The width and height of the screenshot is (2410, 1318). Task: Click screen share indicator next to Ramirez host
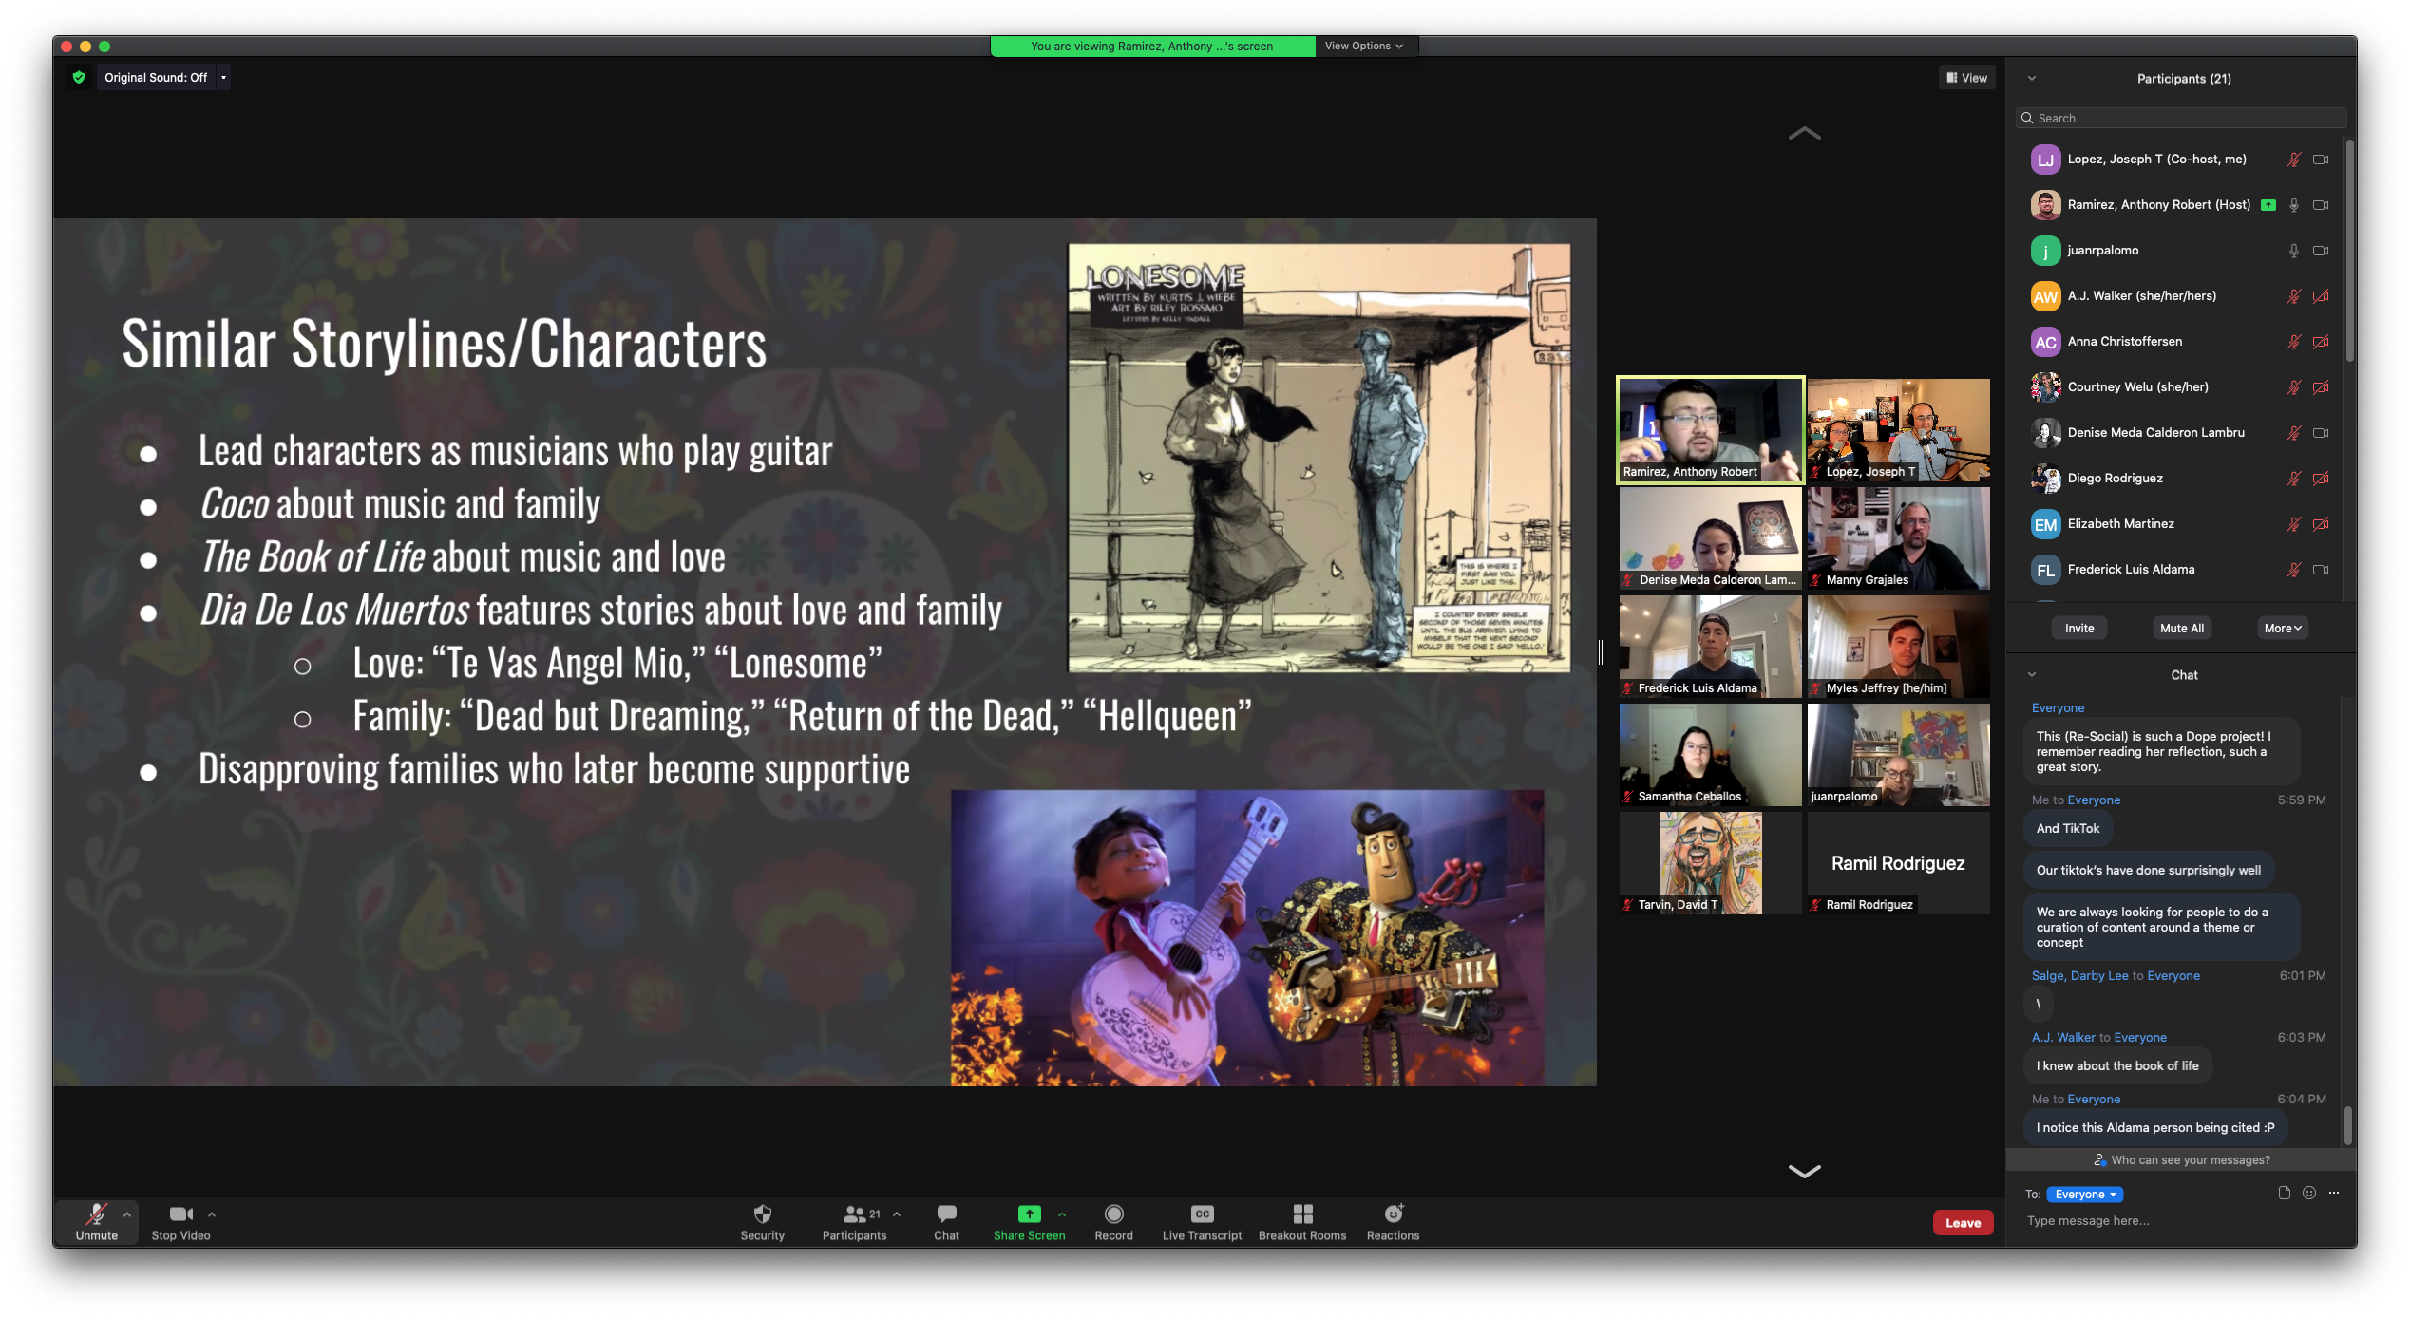pos(2268,205)
